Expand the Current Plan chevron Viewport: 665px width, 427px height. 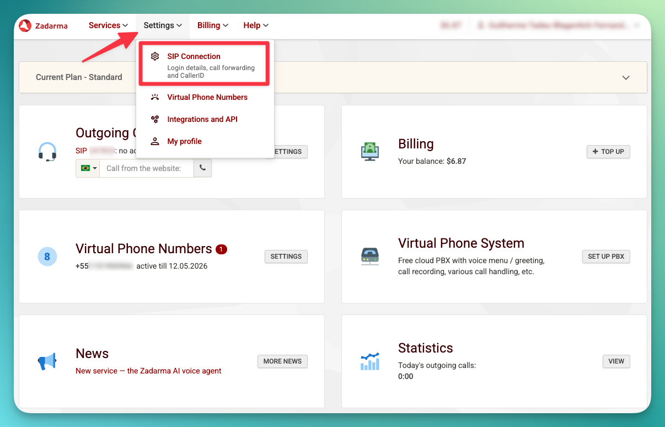coord(626,78)
